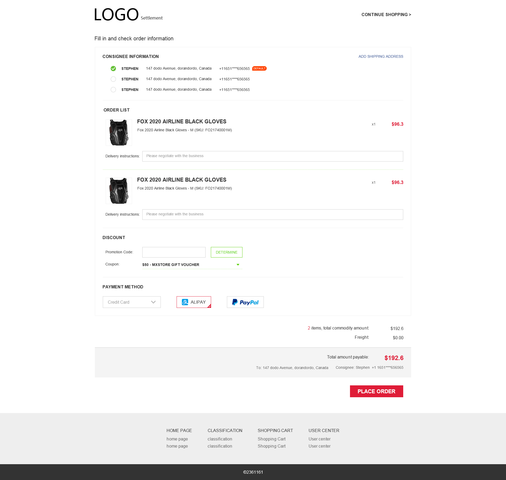506x480 pixels.
Task: Select the green checked default address radio
Action: coord(113,69)
